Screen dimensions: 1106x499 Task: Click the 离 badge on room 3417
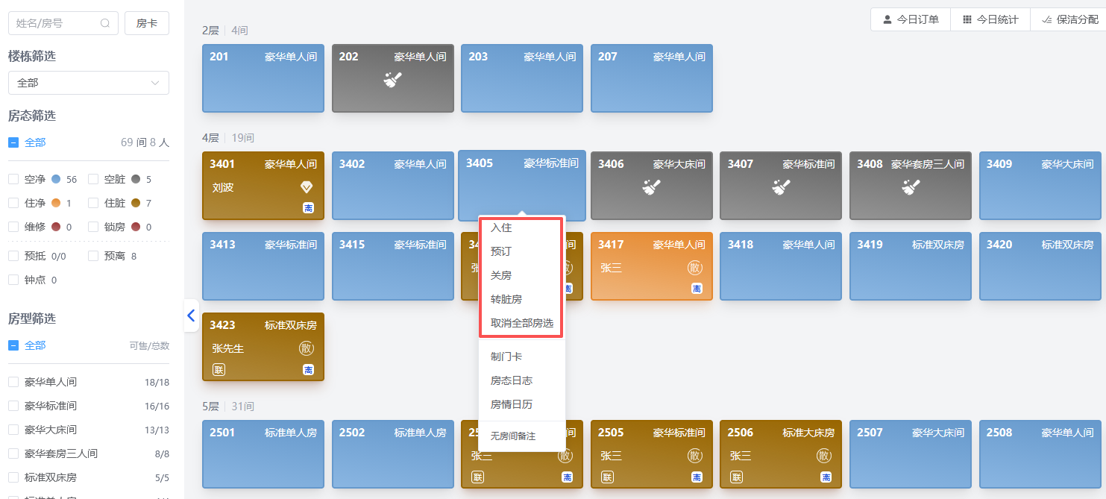coord(697,289)
